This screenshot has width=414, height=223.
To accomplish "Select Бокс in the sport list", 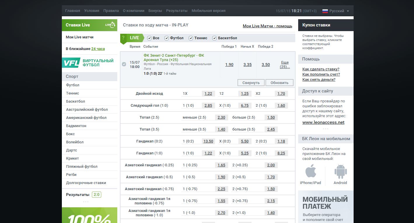I will pyautogui.click(x=70, y=134).
